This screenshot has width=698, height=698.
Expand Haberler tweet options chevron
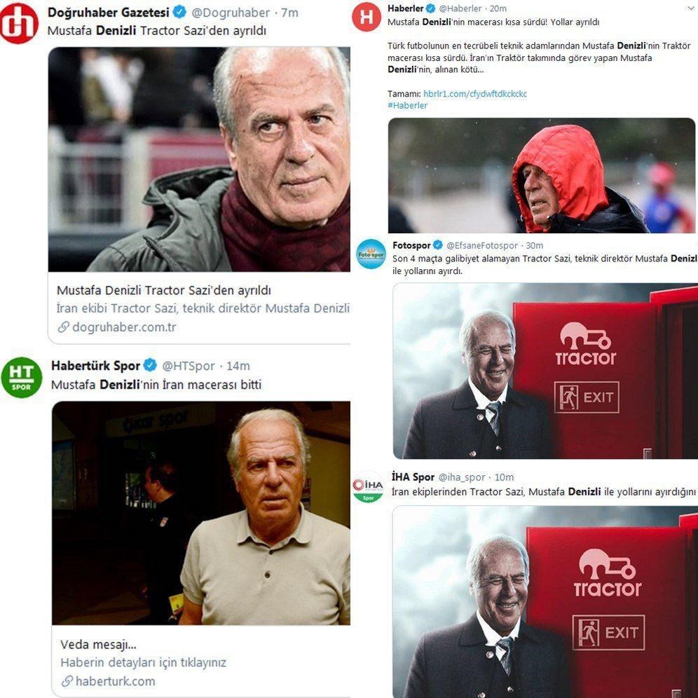pyautogui.click(x=691, y=8)
